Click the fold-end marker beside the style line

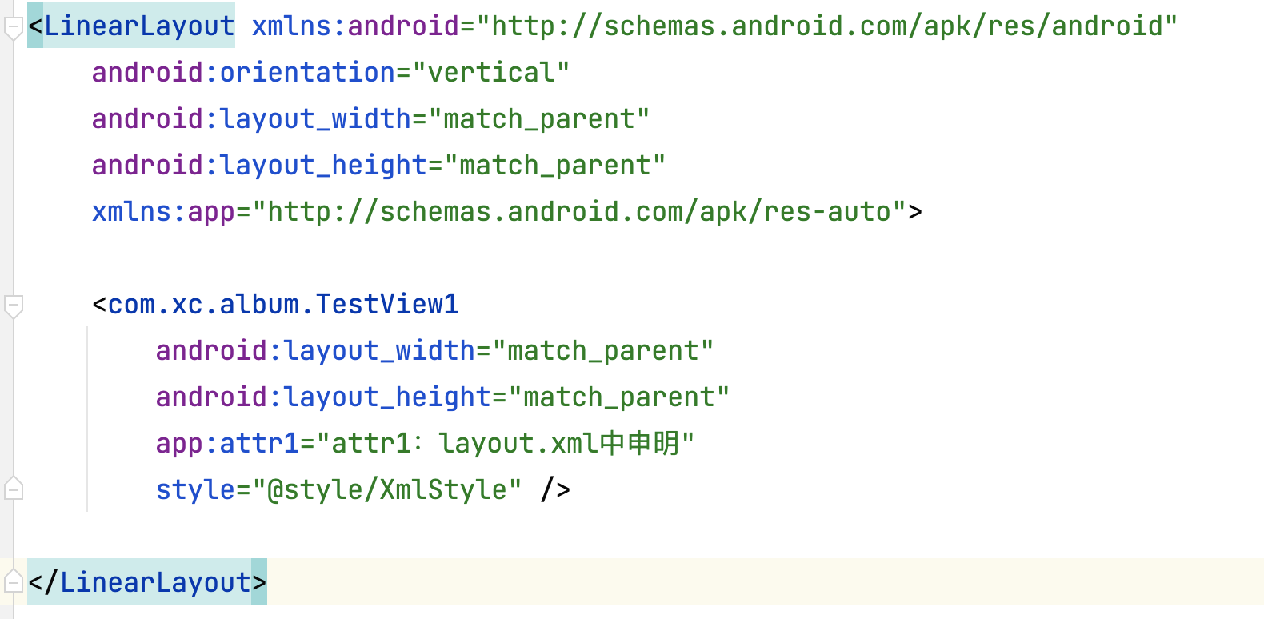(x=13, y=488)
